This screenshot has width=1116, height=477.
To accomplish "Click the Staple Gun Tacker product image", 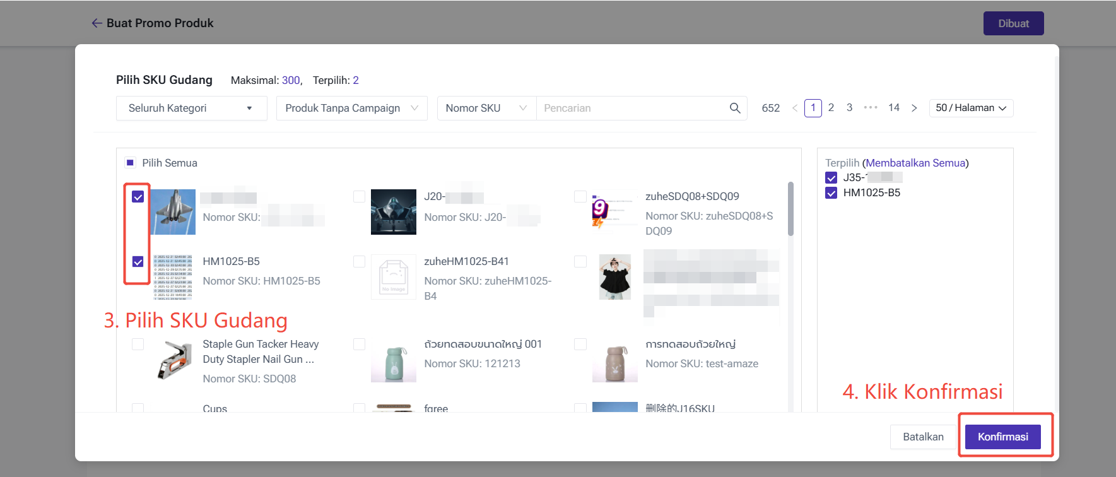I will [x=173, y=360].
